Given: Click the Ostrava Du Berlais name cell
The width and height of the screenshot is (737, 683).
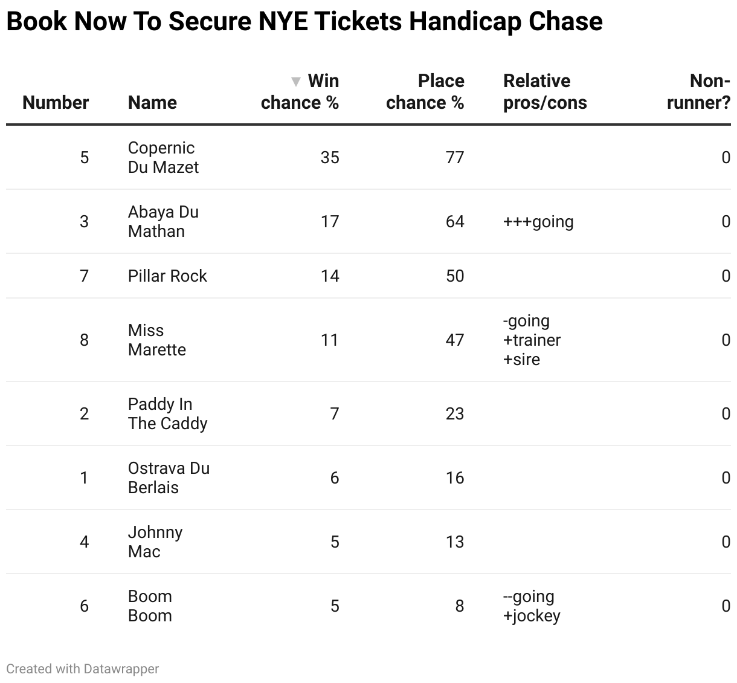Looking at the screenshot, I should point(169,477).
